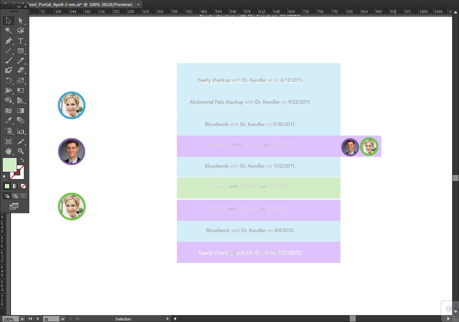Viewport: 459px width, 322px height.
Task: Open the Change Screen Mode menu
Action: click(x=14, y=206)
